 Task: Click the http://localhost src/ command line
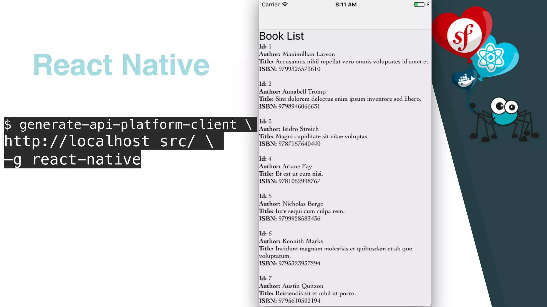114,141
